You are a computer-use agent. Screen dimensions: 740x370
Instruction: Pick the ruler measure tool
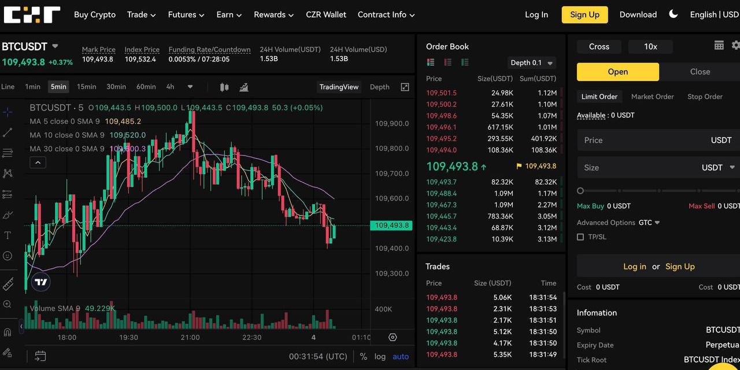click(8, 284)
